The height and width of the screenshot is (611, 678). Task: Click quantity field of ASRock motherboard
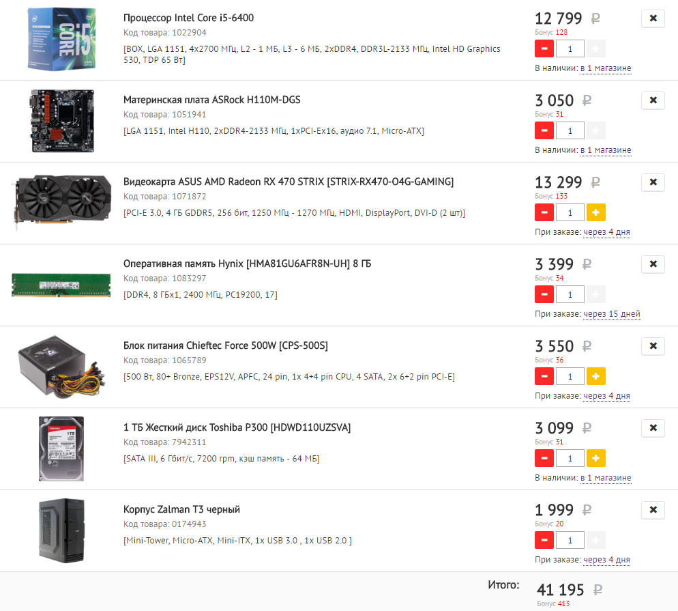570,130
